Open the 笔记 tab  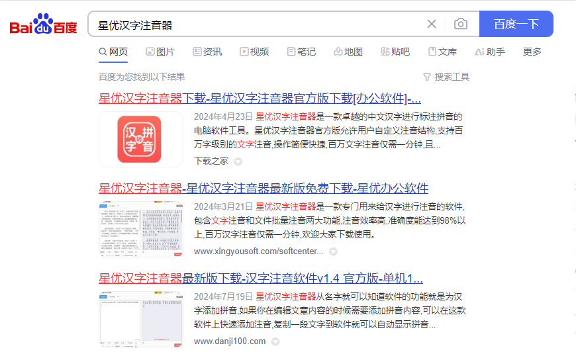tap(301, 52)
